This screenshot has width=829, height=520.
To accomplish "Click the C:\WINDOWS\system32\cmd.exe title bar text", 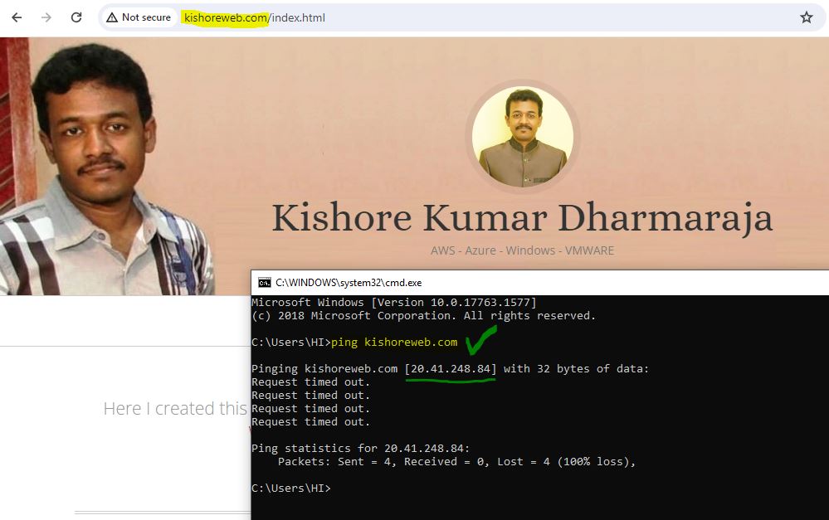I will point(349,283).
